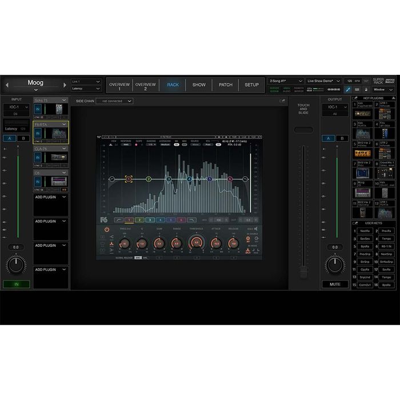Open the Patch tab

pyautogui.click(x=226, y=85)
